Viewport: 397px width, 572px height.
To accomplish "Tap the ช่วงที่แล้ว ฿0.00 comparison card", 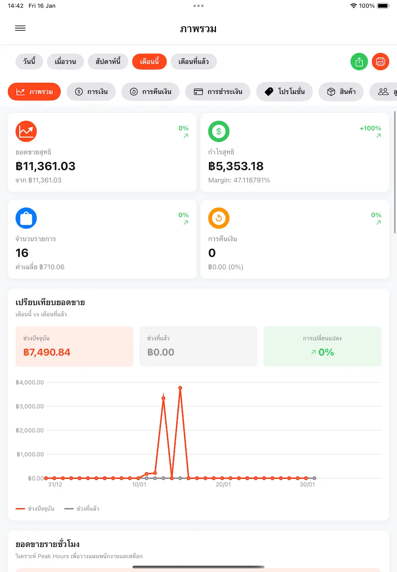I will [x=198, y=347].
